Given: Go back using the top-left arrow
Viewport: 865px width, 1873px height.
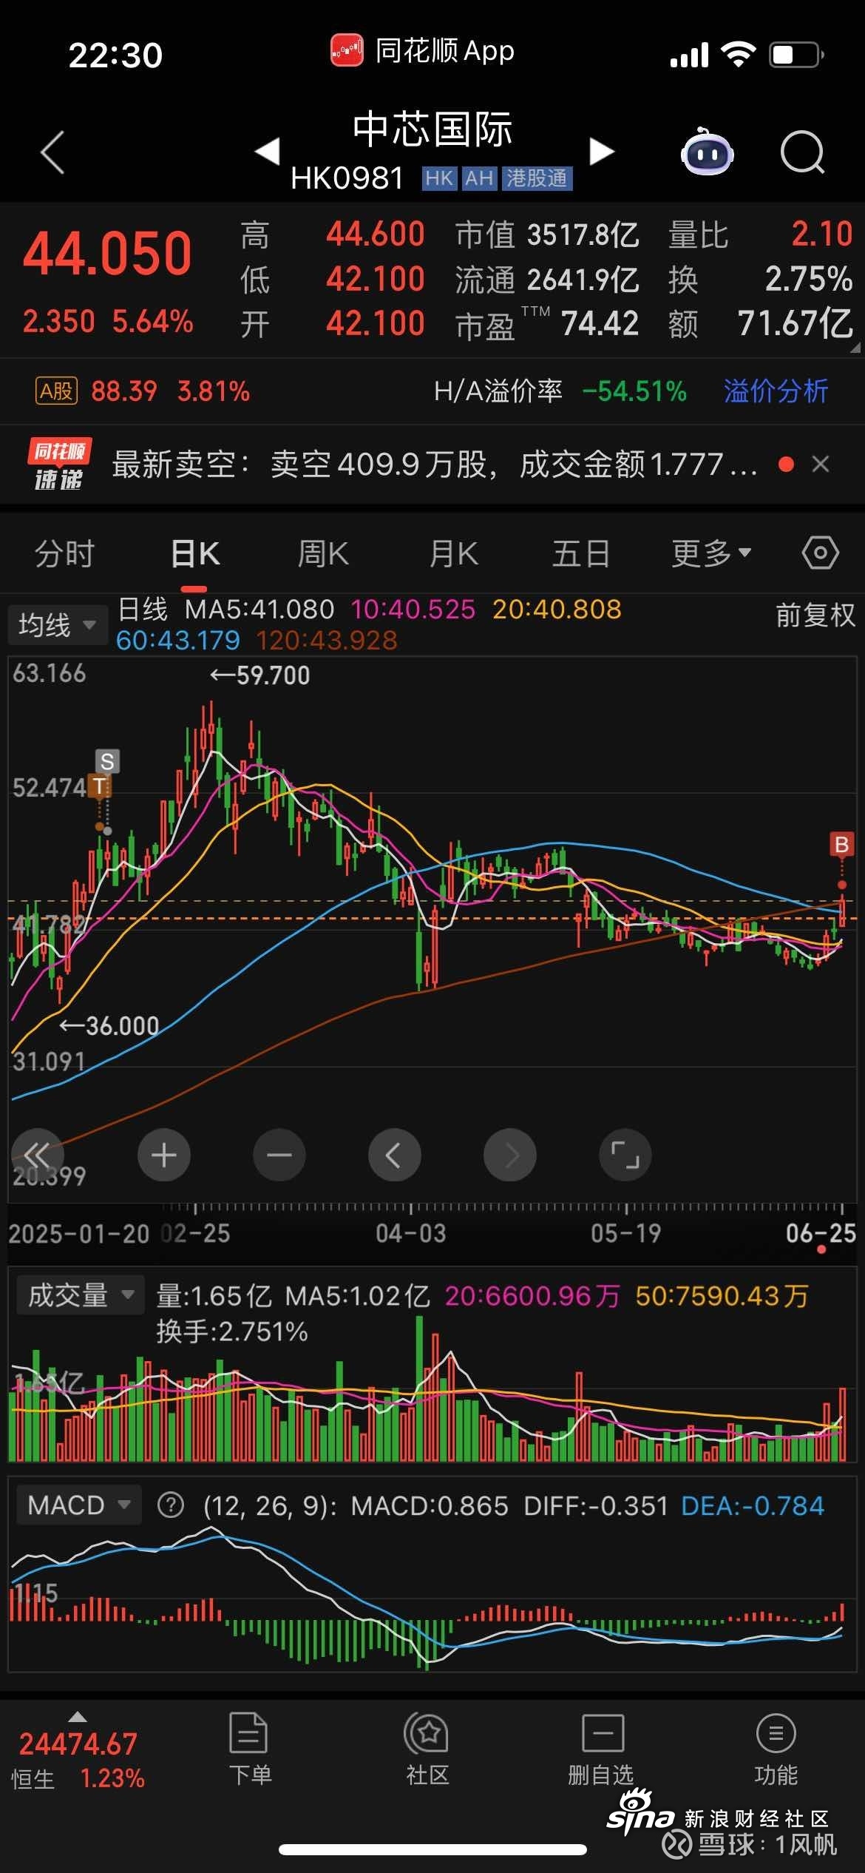Looking at the screenshot, I should [52, 152].
